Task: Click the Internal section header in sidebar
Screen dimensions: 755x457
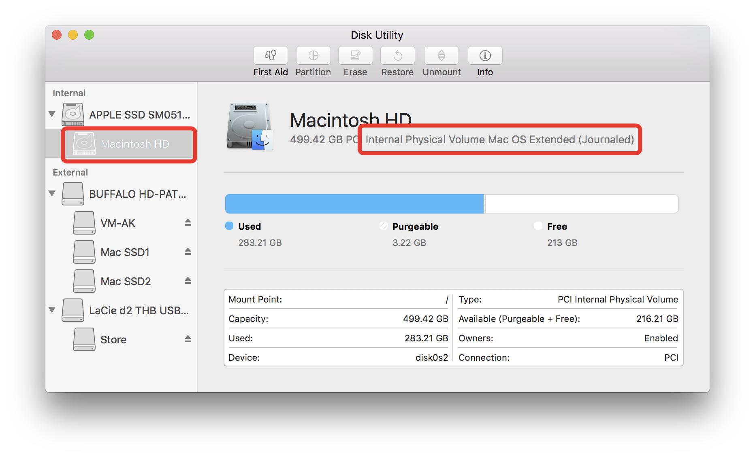Action: pos(69,93)
